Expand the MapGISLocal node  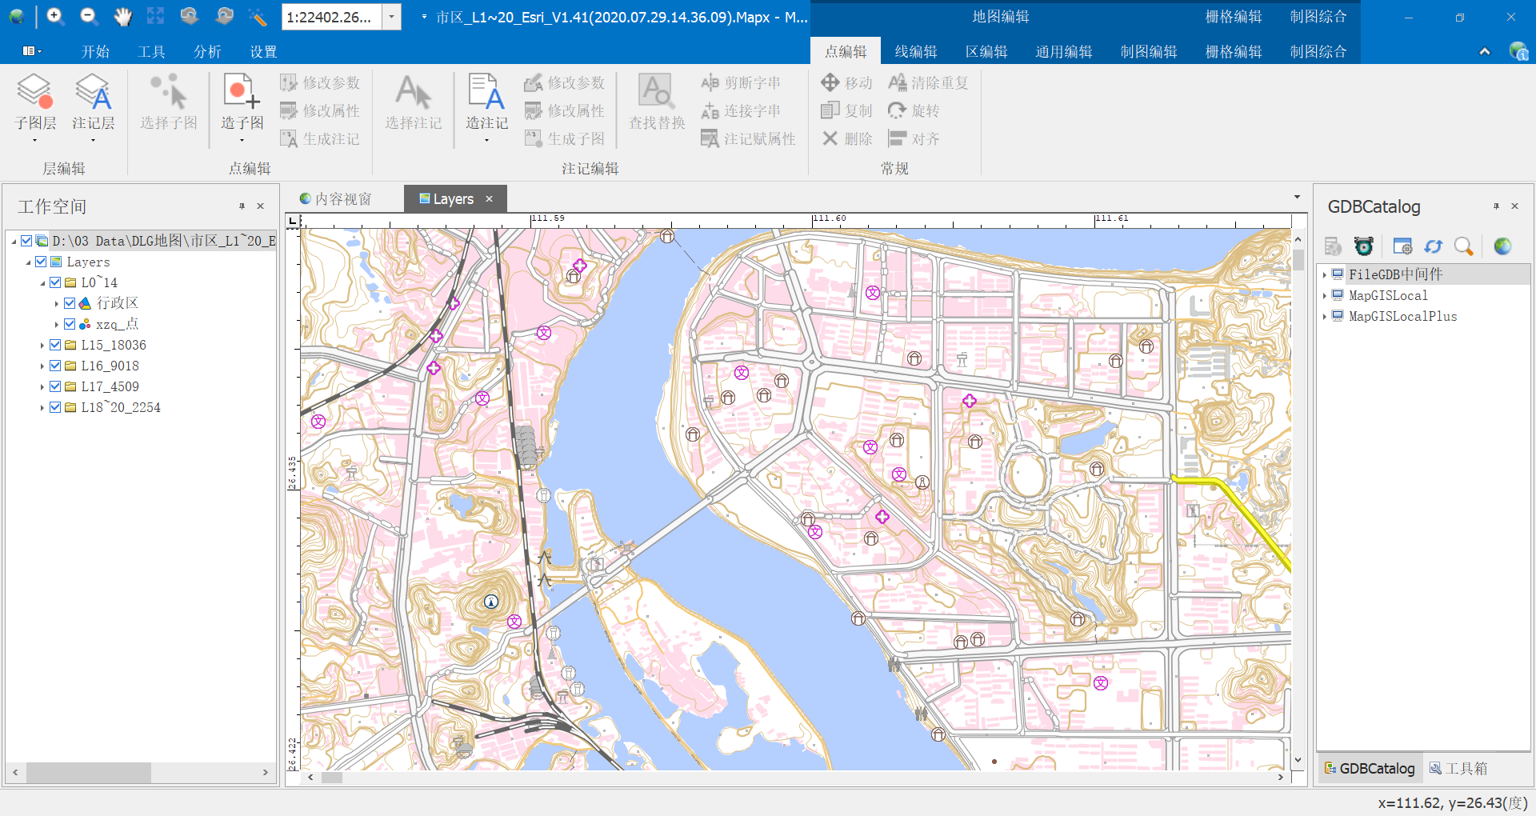click(x=1325, y=296)
